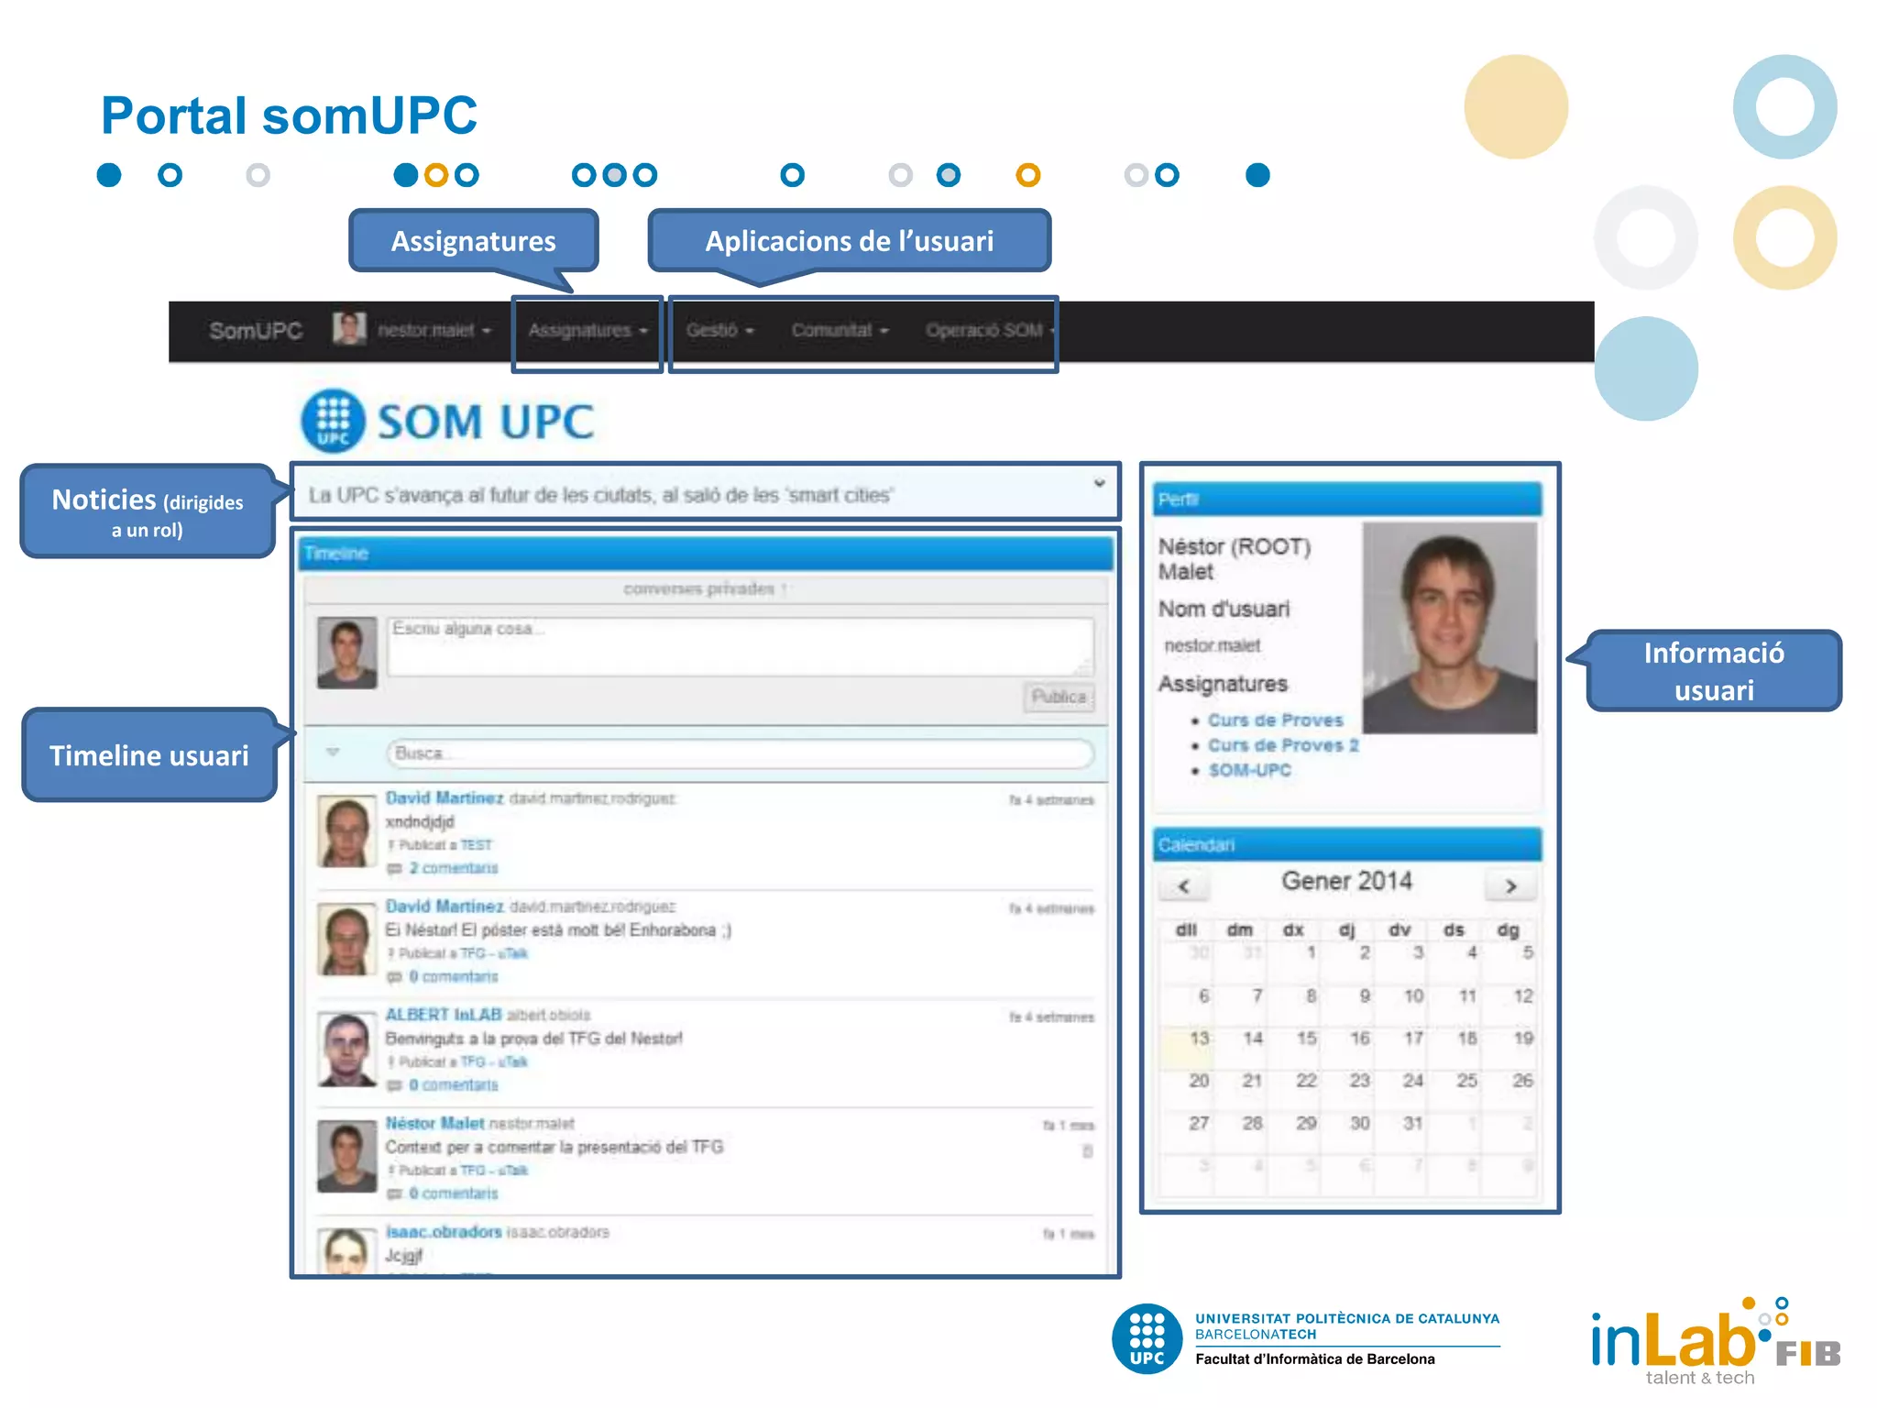Click the Gener 2014 calendar title
This screenshot has width=1877, height=1408.
pos(1346,881)
